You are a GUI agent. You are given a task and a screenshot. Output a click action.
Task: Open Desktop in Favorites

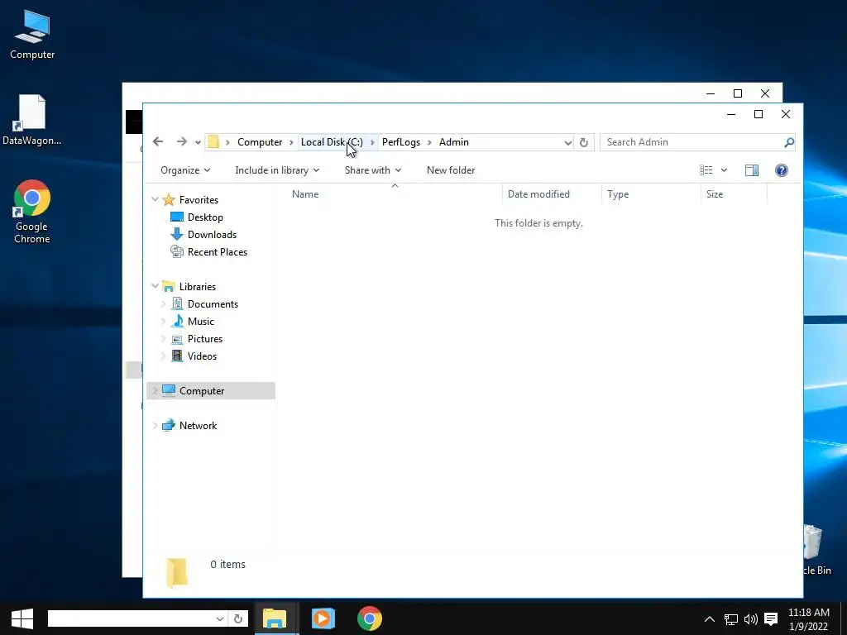[x=205, y=217]
